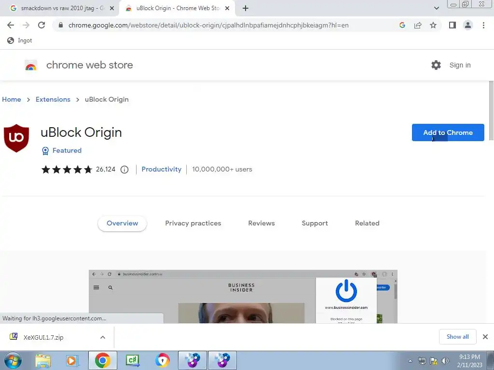Screen dimensions: 494x370
Task: View site security lock information
Action: tap(61, 25)
